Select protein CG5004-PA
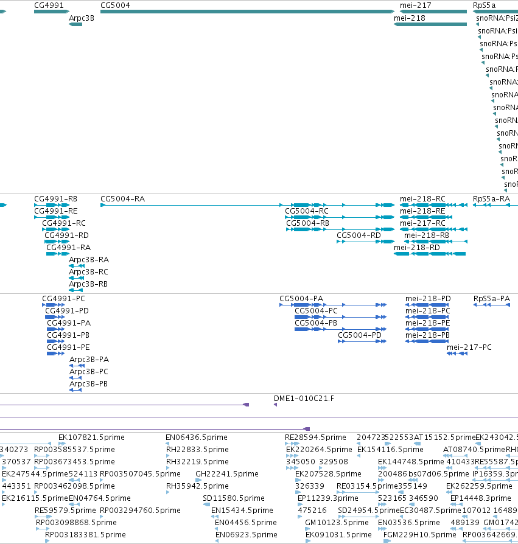This screenshot has height=544, width=518. 301,299
